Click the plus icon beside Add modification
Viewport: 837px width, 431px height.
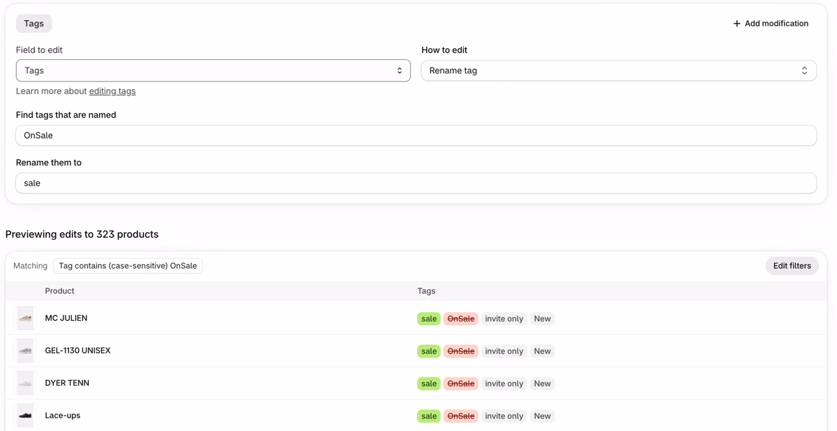[737, 24]
